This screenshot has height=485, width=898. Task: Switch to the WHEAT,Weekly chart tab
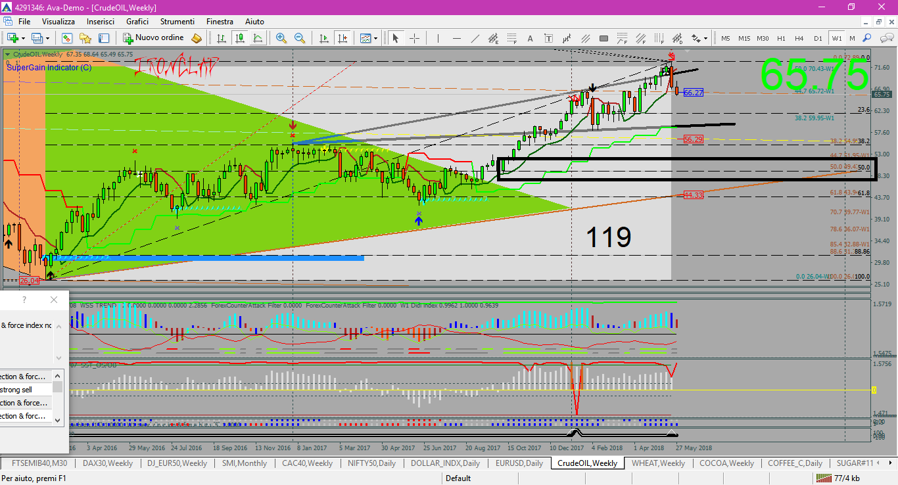(x=658, y=463)
